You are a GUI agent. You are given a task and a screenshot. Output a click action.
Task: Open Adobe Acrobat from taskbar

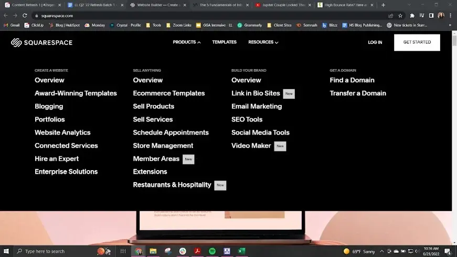pyautogui.click(x=197, y=251)
